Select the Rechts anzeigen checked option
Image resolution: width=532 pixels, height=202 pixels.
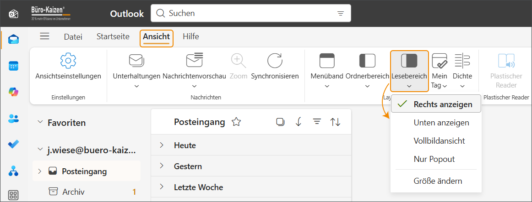[436, 104]
